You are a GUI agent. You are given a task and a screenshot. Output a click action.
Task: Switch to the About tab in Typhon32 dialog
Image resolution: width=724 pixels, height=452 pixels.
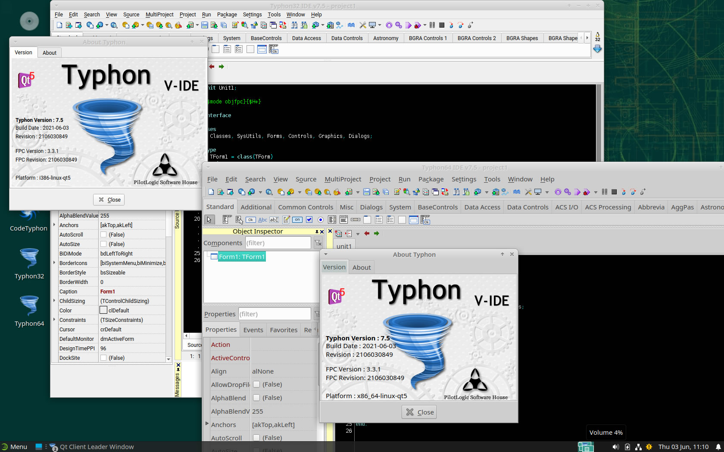[50, 53]
